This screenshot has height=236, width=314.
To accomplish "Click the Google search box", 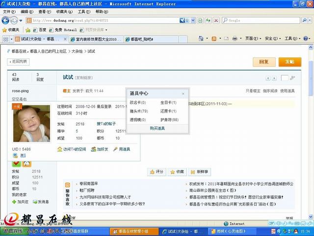I will [x=261, y=20].
